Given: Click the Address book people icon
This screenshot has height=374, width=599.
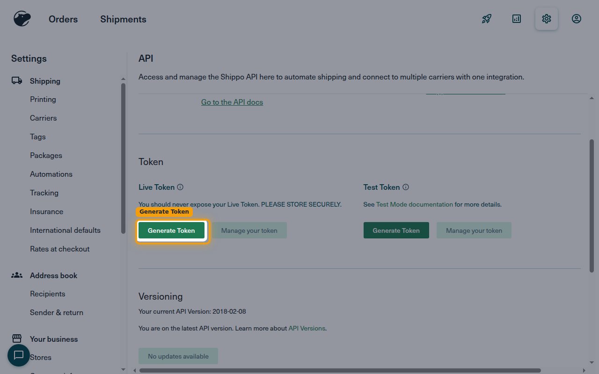Looking at the screenshot, I should tap(17, 275).
